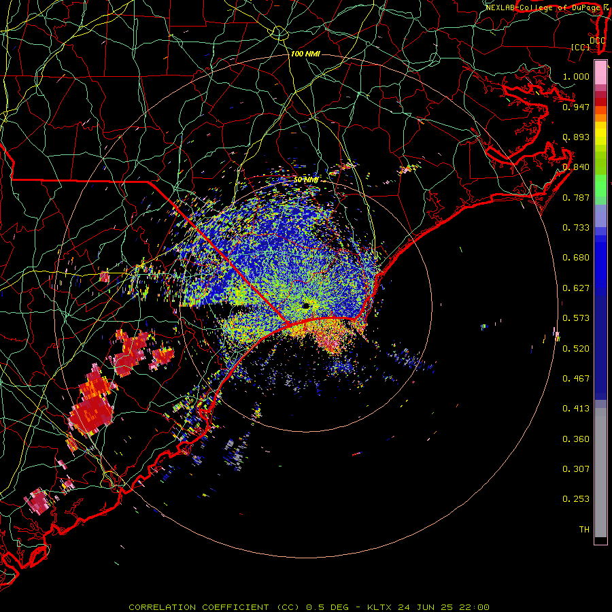Click the yellow segment of the color bar
This screenshot has width=612, height=612.
[600, 134]
